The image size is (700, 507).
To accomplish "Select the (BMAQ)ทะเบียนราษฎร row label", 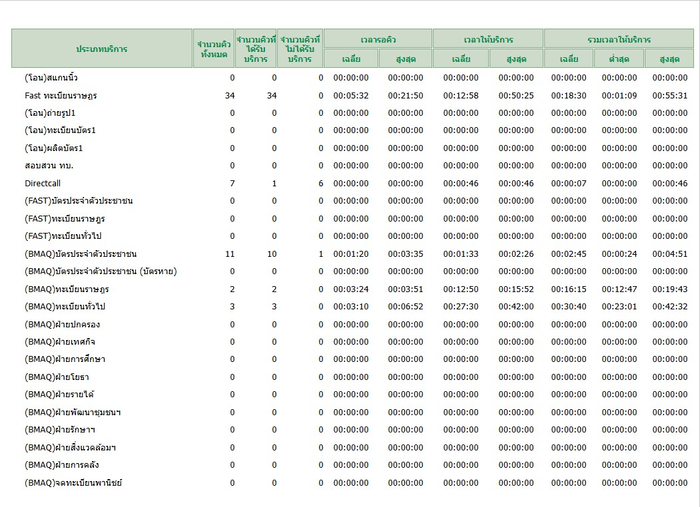I will (x=67, y=289).
